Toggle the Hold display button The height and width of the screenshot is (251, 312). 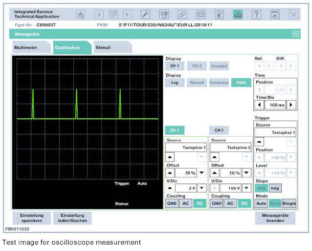[241, 83]
